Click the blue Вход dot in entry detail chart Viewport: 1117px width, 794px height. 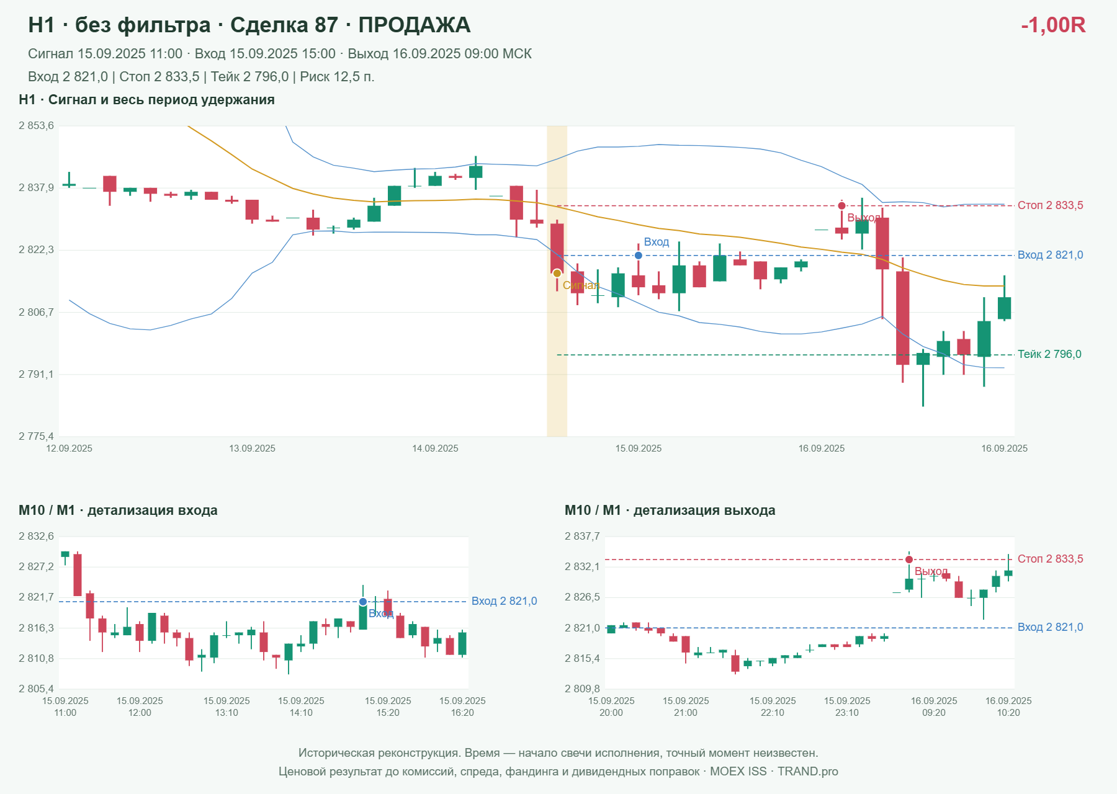[363, 602]
